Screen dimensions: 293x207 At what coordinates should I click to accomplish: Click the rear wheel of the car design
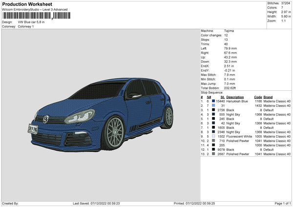pos(168,117)
